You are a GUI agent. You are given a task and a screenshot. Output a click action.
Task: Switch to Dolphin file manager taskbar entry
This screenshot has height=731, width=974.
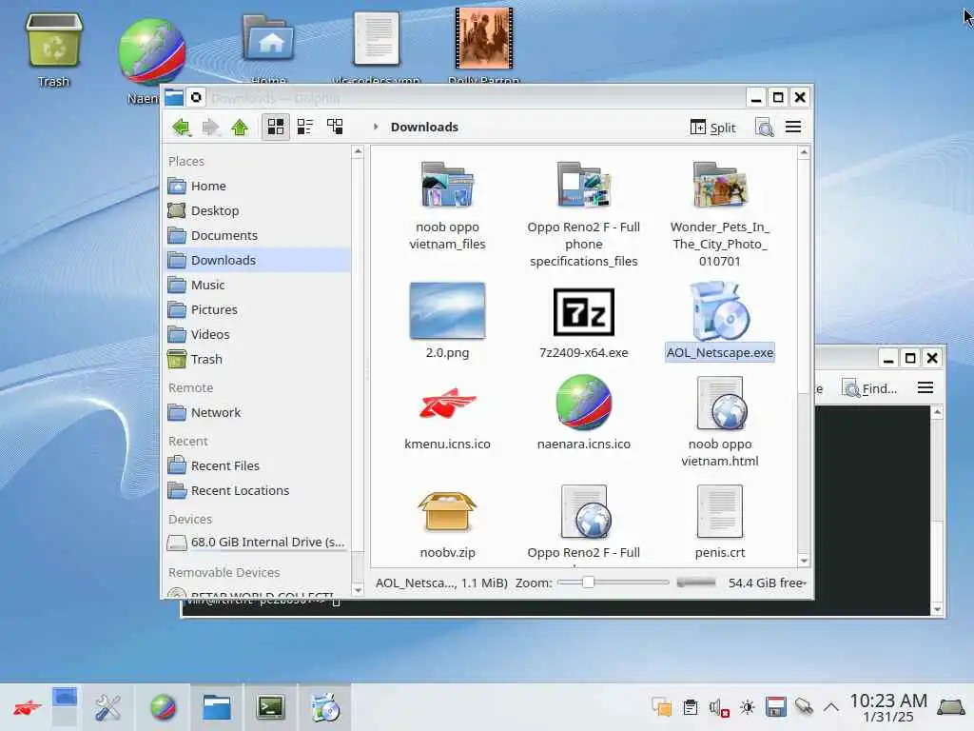point(217,707)
